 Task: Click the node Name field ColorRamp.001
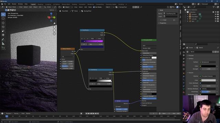(x=170, y=14)
